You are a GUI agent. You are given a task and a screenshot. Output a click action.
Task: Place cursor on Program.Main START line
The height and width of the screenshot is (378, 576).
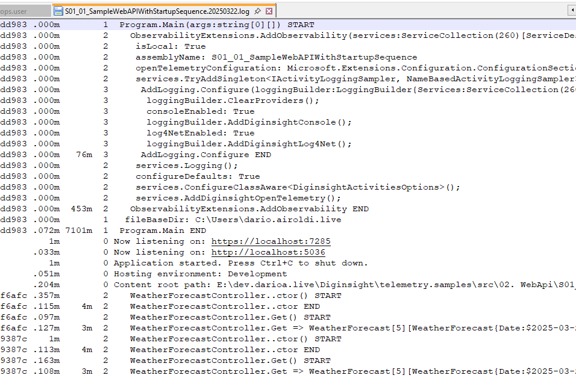tap(217, 25)
